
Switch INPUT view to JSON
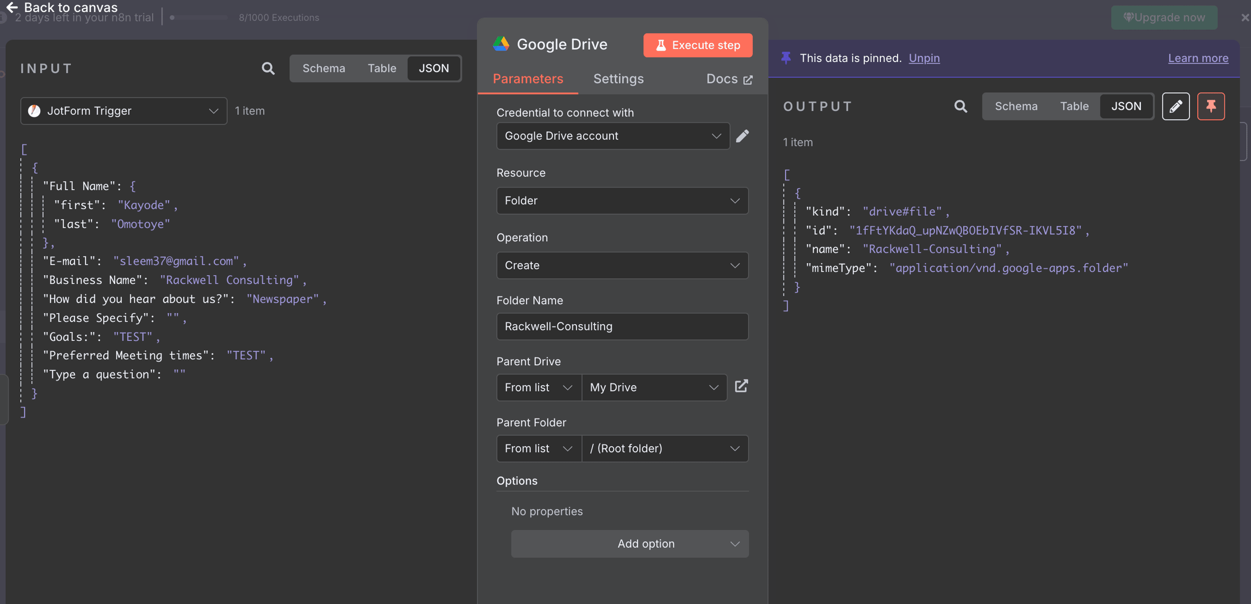tap(434, 68)
